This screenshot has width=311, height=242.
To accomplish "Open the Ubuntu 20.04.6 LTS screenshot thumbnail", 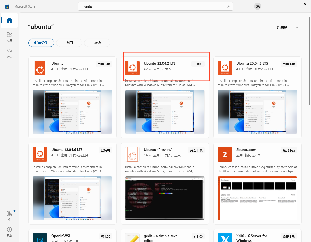I will click(257, 112).
